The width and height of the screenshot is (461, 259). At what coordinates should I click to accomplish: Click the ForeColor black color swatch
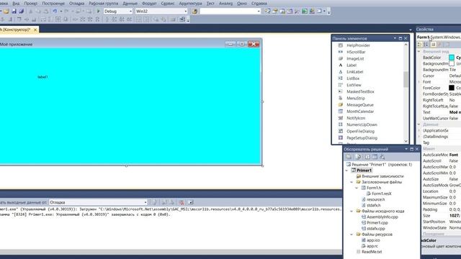[x=452, y=88]
